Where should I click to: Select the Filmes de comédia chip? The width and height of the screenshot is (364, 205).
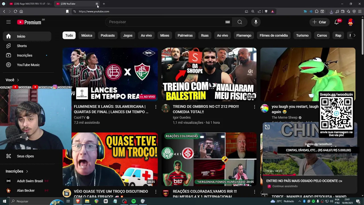pyautogui.click(x=274, y=35)
